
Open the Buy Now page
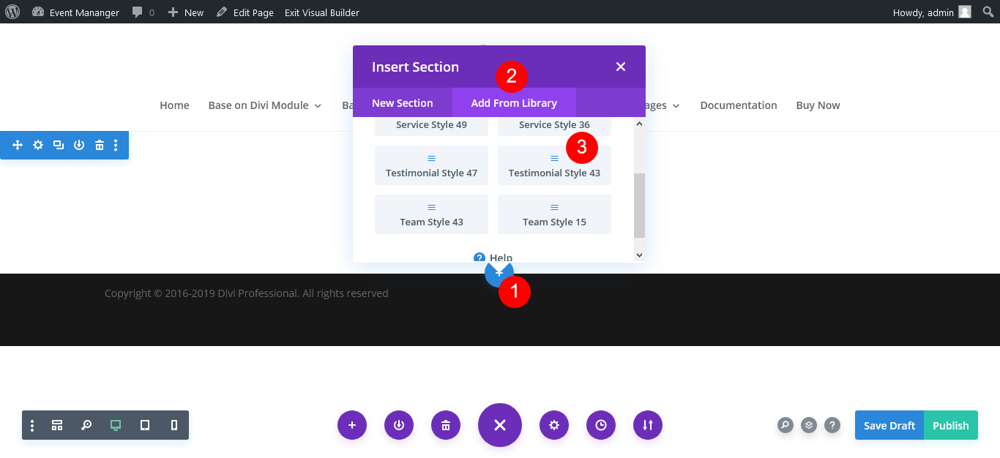click(x=818, y=105)
